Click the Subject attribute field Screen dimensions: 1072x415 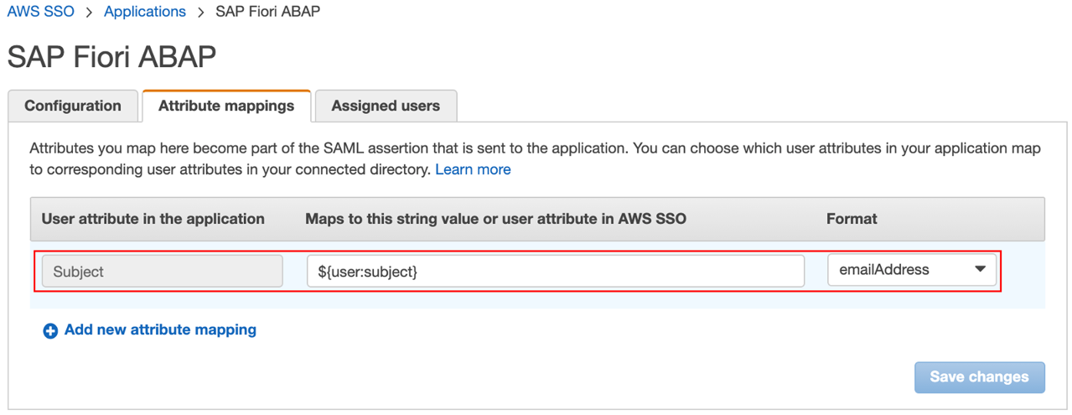tap(162, 272)
